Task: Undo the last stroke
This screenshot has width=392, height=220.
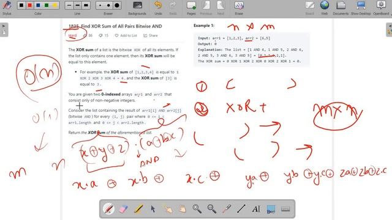Action: pos(158,8)
